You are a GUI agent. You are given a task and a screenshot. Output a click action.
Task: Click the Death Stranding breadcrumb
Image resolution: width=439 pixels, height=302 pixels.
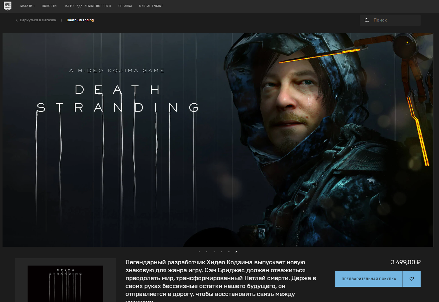(80, 20)
